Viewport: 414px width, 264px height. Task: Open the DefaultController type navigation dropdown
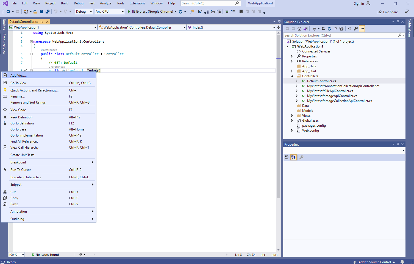click(x=142, y=27)
